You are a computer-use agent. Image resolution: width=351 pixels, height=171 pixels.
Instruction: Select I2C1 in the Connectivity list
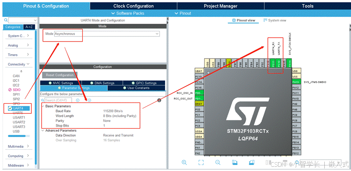coord(16,80)
